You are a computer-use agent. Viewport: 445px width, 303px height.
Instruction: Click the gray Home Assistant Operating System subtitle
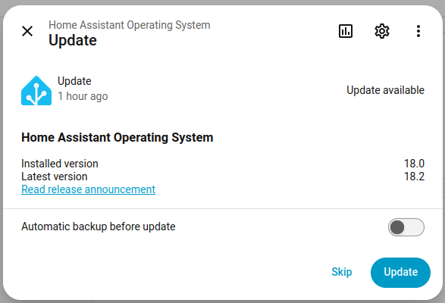[x=130, y=25]
